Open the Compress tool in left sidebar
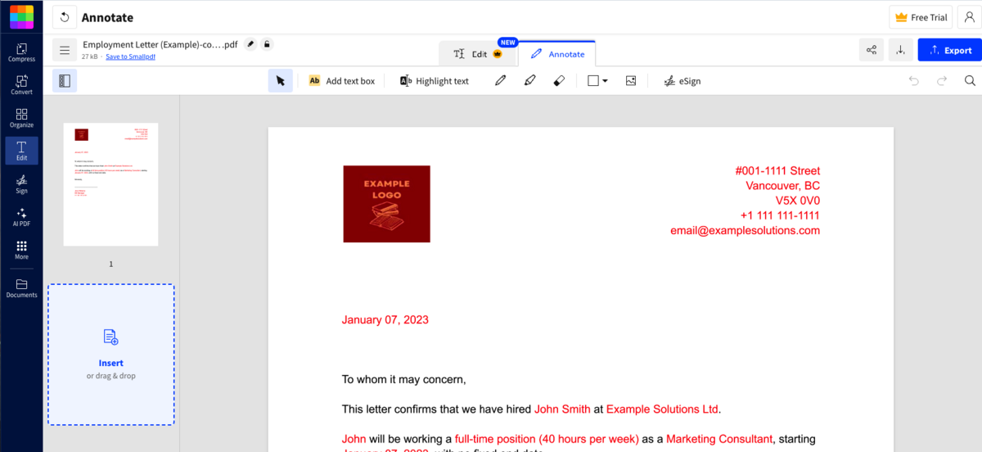The image size is (982, 452). click(21, 52)
